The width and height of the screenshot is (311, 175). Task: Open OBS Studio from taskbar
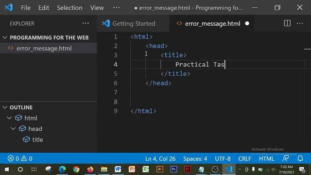pos(215,169)
